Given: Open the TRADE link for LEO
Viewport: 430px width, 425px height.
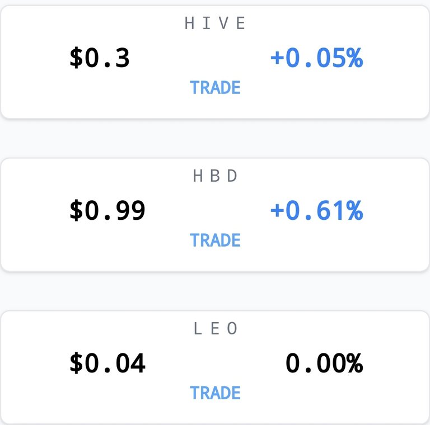Looking at the screenshot, I should tap(215, 393).
